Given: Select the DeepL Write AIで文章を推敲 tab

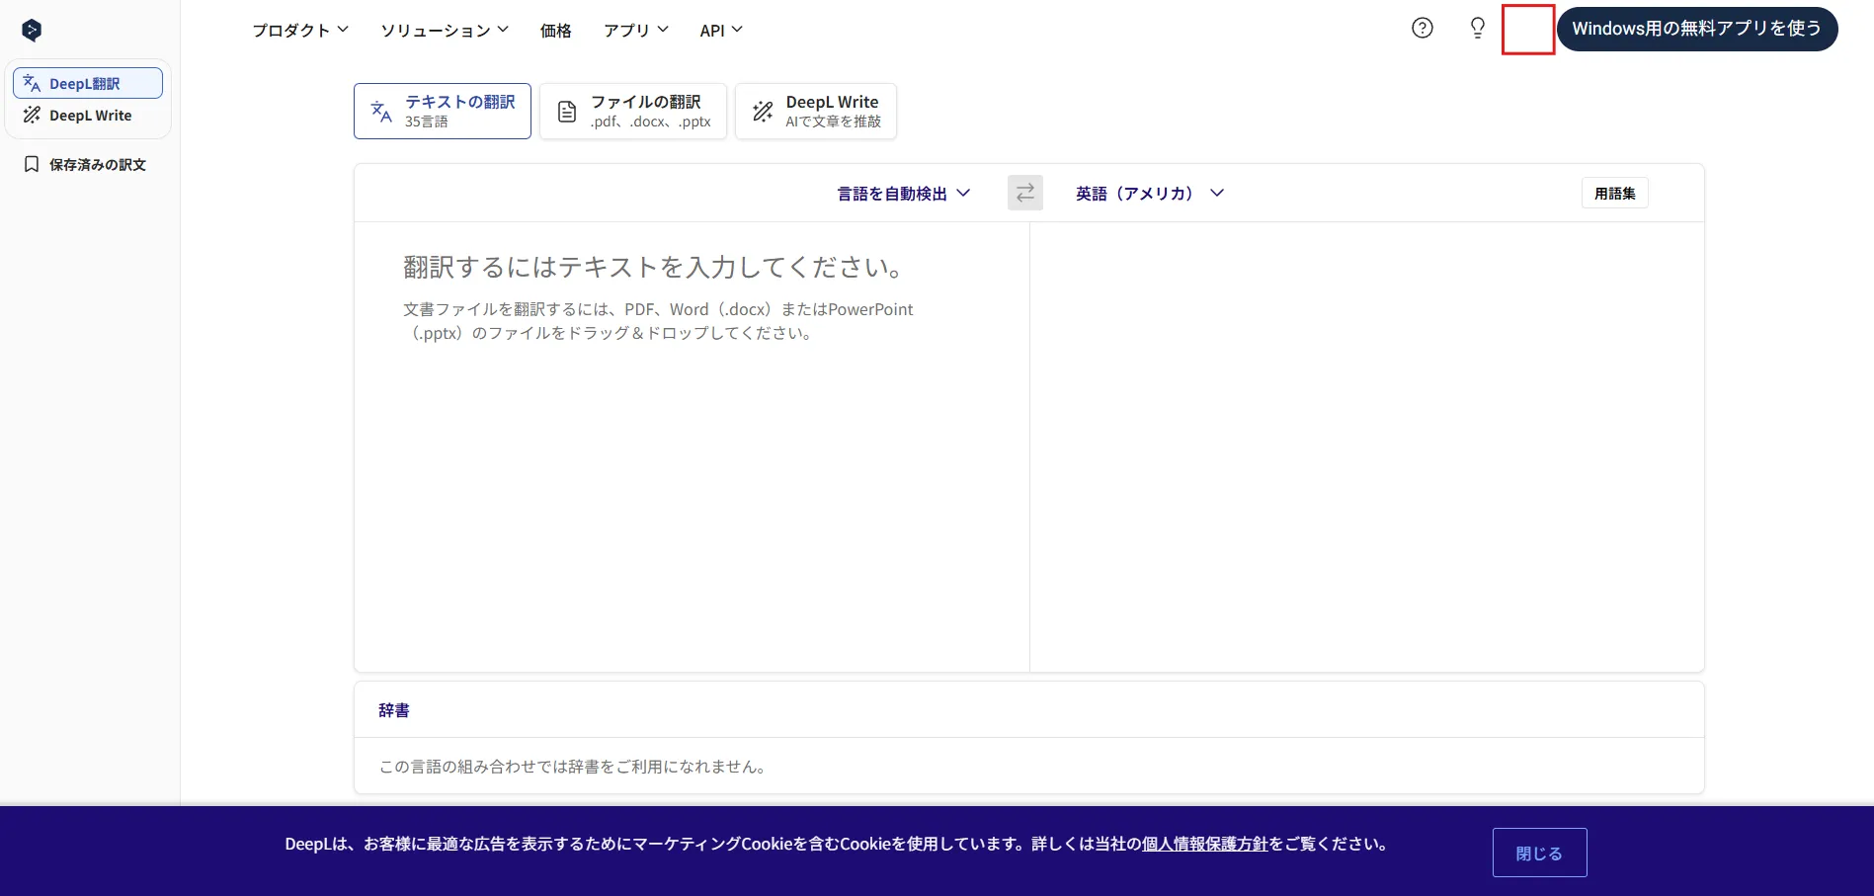Looking at the screenshot, I should click(x=816, y=111).
